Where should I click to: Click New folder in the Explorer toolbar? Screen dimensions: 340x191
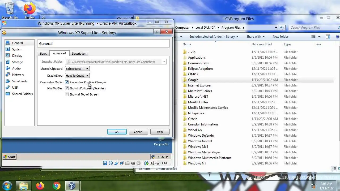coord(280,37)
